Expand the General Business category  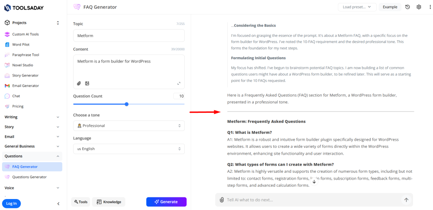32,146
